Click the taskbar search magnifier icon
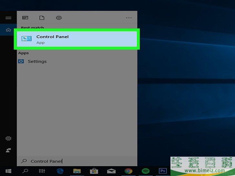 click(25, 171)
